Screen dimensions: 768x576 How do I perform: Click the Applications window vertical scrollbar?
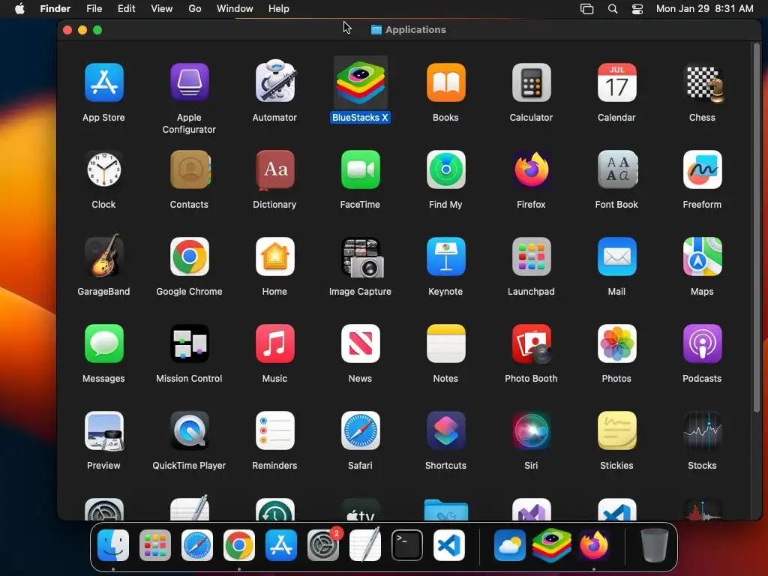click(x=756, y=228)
